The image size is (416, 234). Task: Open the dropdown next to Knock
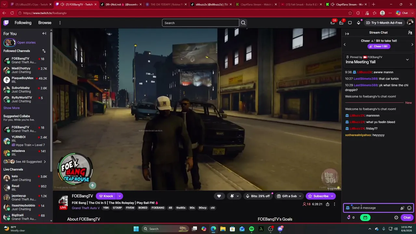tap(120, 196)
